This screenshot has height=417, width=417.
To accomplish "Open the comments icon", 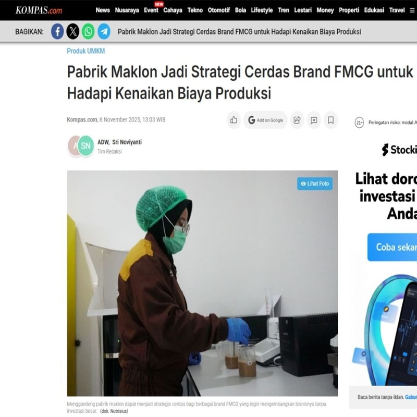I will click(314, 120).
